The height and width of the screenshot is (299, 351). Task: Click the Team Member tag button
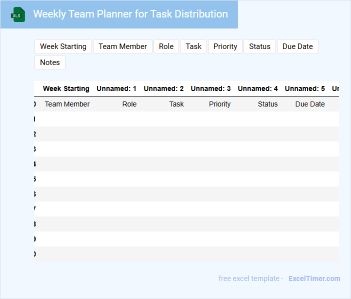coord(122,46)
